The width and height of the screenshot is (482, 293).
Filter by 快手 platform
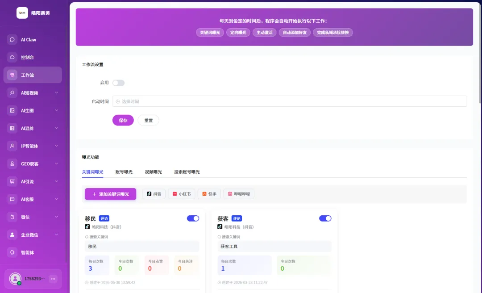click(209, 194)
